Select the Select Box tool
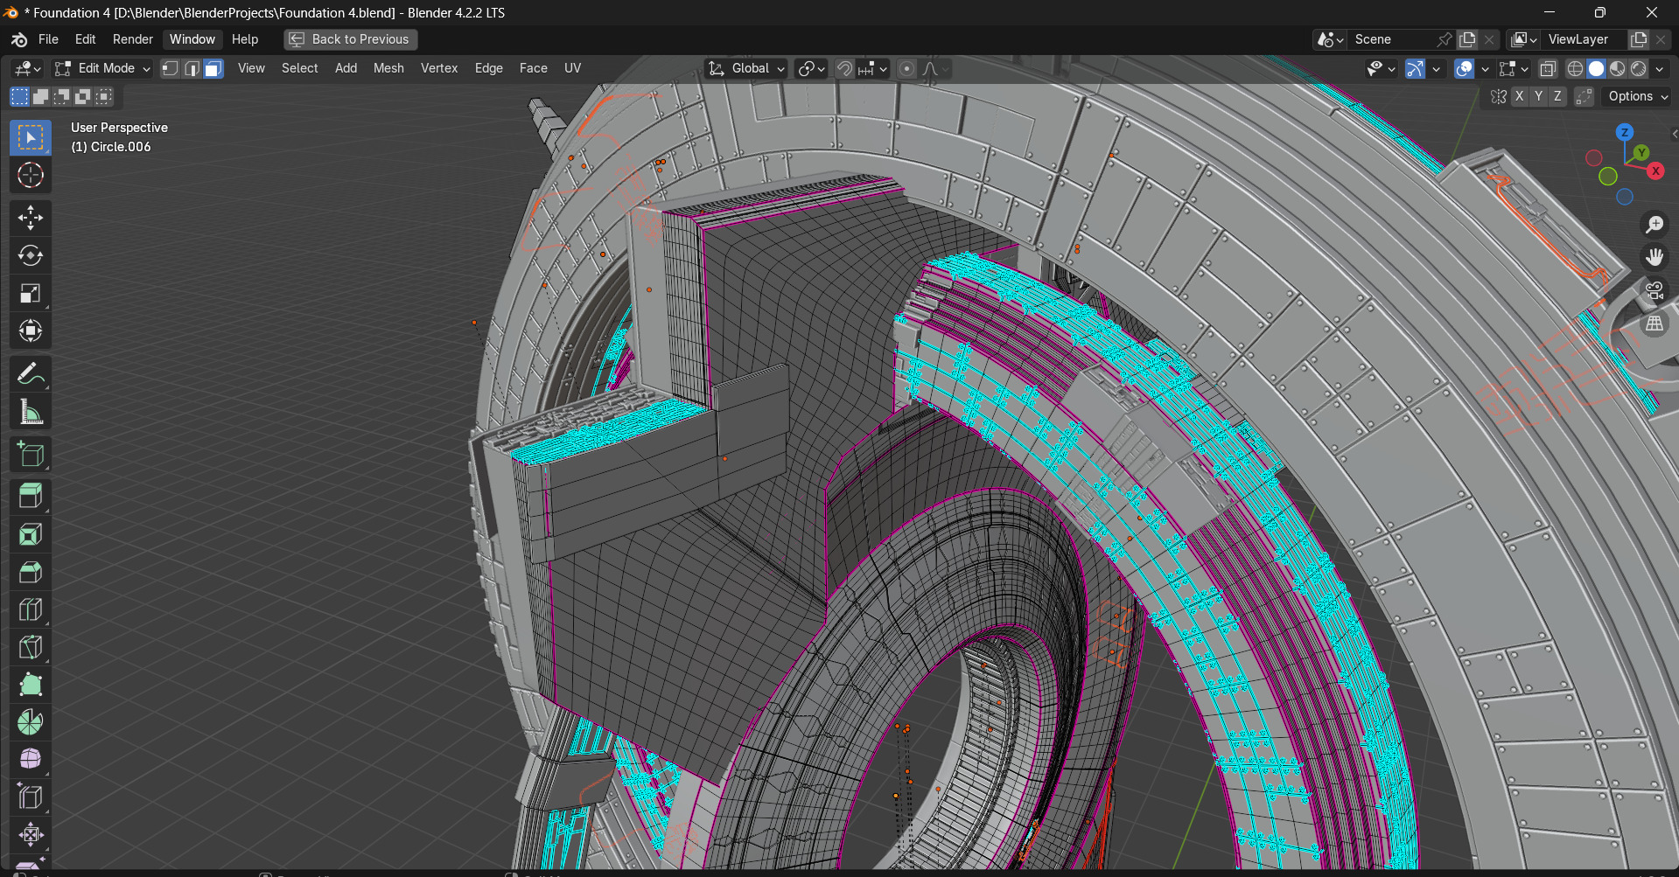1679x877 pixels. [x=31, y=137]
